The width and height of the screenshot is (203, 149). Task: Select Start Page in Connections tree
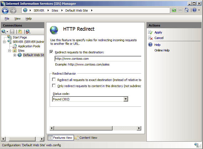coord(20,37)
